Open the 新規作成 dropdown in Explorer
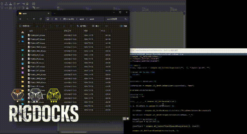 [x=25, y=26]
